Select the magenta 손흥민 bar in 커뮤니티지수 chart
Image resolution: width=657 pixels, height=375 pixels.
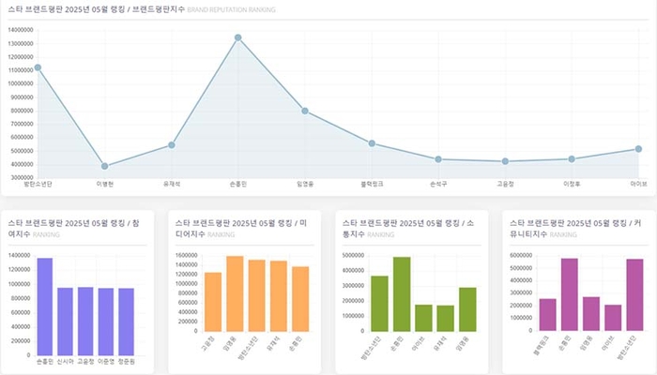(570, 294)
